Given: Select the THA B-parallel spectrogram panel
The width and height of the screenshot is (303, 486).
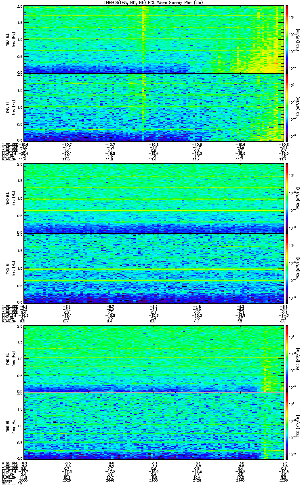Looking at the screenshot, I should coord(154,107).
